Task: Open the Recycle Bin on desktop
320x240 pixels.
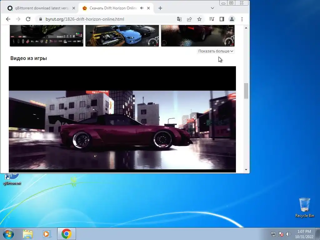Action: coord(304,207)
